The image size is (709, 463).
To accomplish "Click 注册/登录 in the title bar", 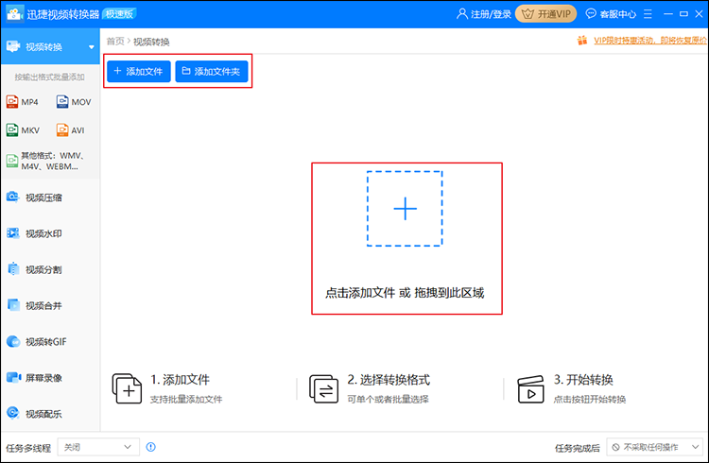I will [x=484, y=14].
